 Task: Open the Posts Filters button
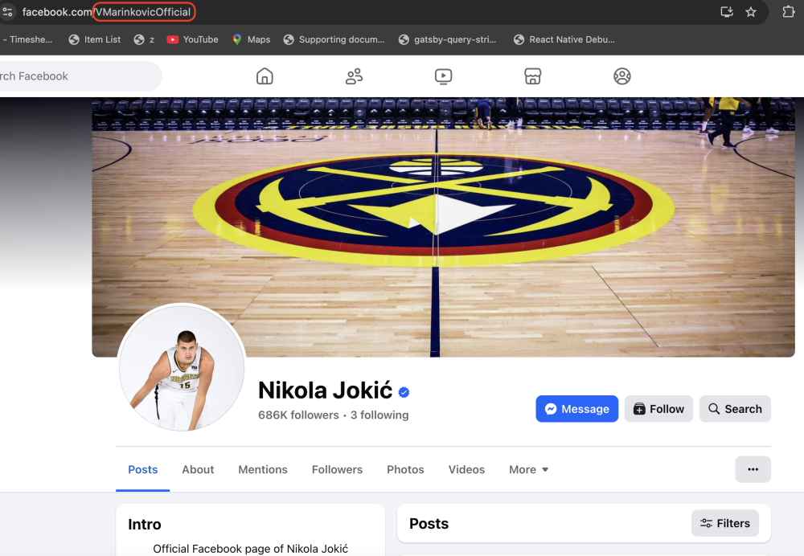point(725,523)
